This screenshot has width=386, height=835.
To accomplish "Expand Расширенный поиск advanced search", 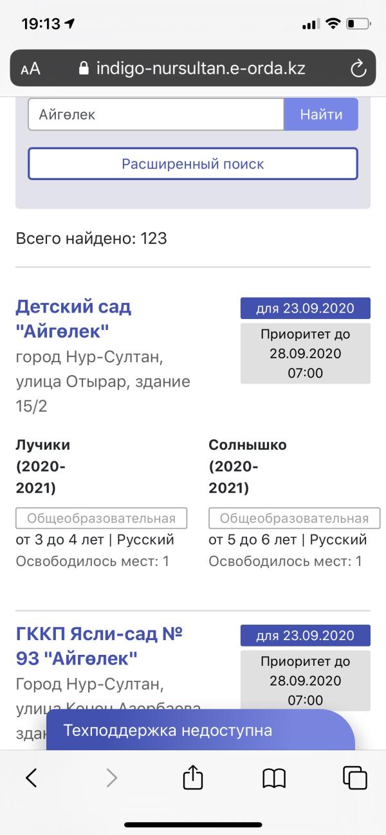I will 192,164.
